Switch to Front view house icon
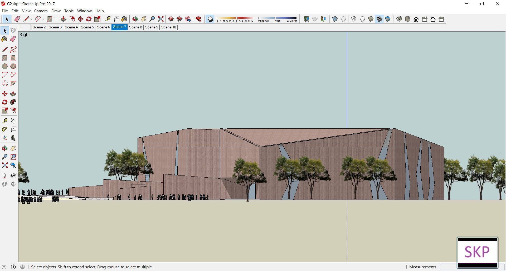The height and width of the screenshot is (271, 506). click(416, 19)
